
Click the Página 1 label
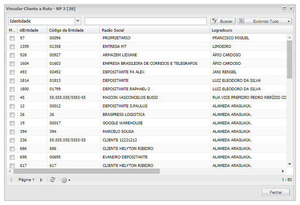pyautogui.click(x=26, y=180)
